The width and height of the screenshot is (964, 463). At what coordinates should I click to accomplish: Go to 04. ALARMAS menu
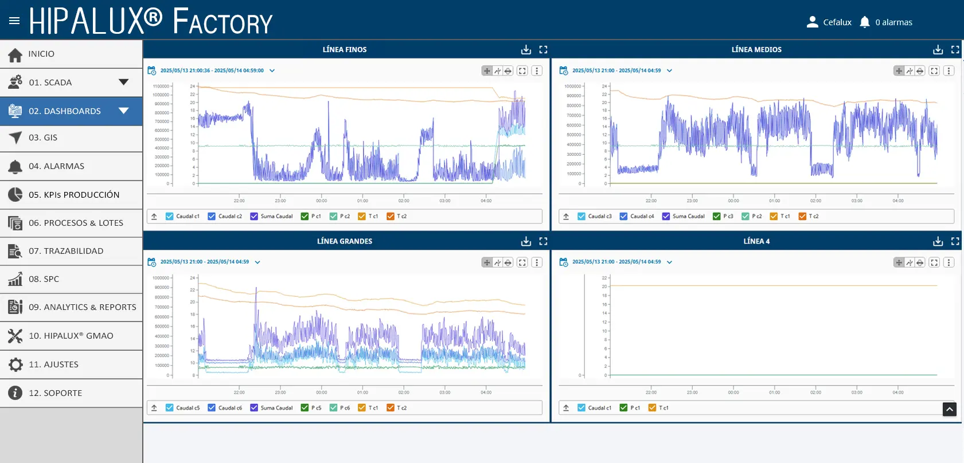click(x=71, y=166)
